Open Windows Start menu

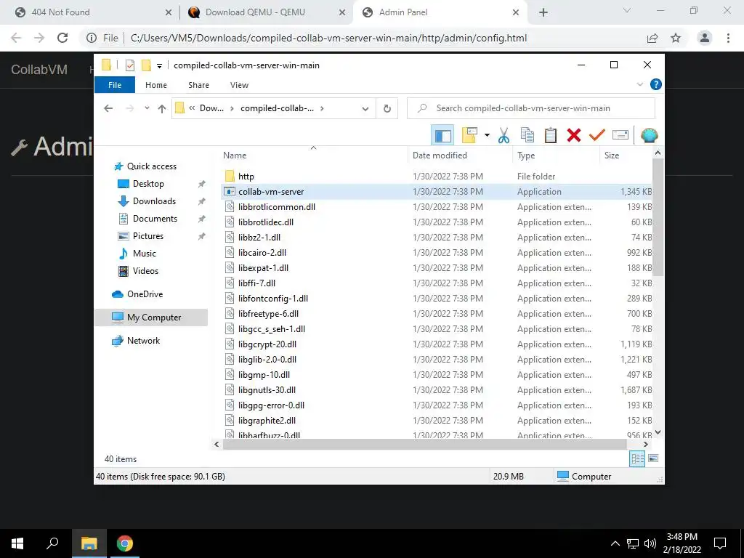click(x=17, y=543)
